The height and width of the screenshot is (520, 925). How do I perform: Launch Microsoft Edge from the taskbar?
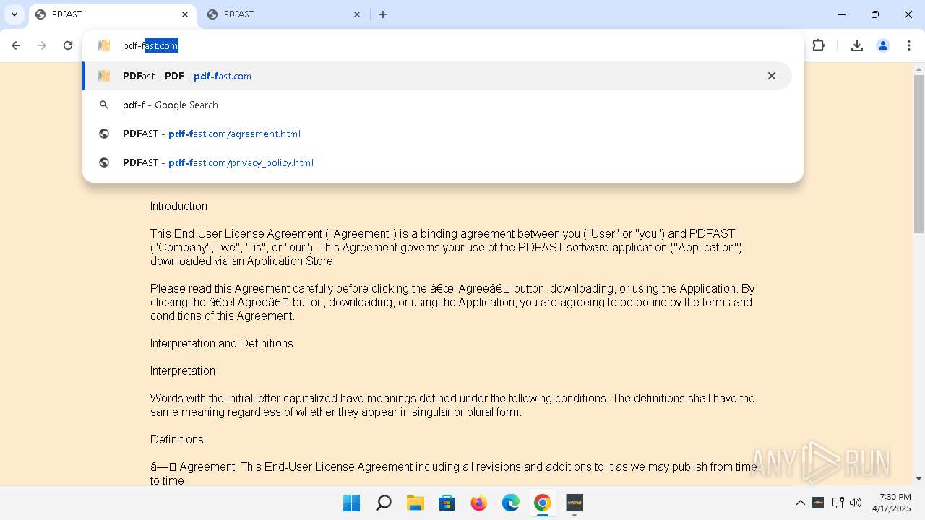point(511,503)
